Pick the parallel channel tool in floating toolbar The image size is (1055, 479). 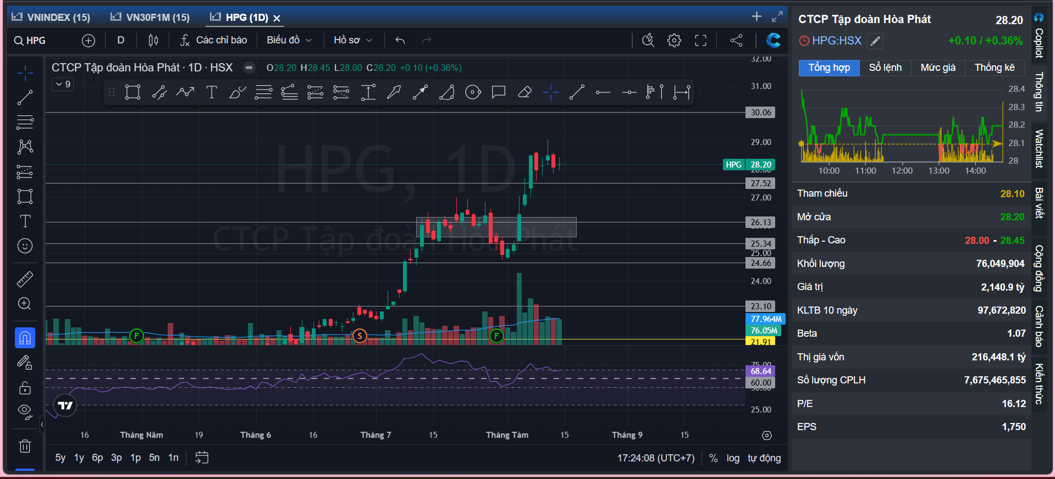[159, 92]
